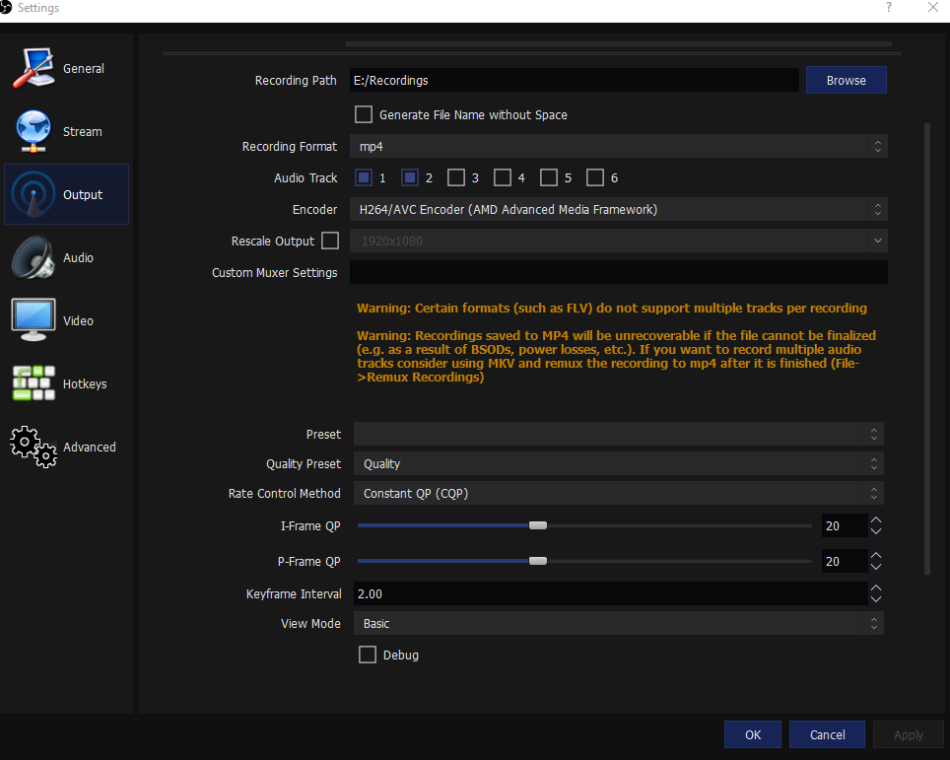The image size is (950, 760).
Task: Click the Apply button
Action: point(909,734)
